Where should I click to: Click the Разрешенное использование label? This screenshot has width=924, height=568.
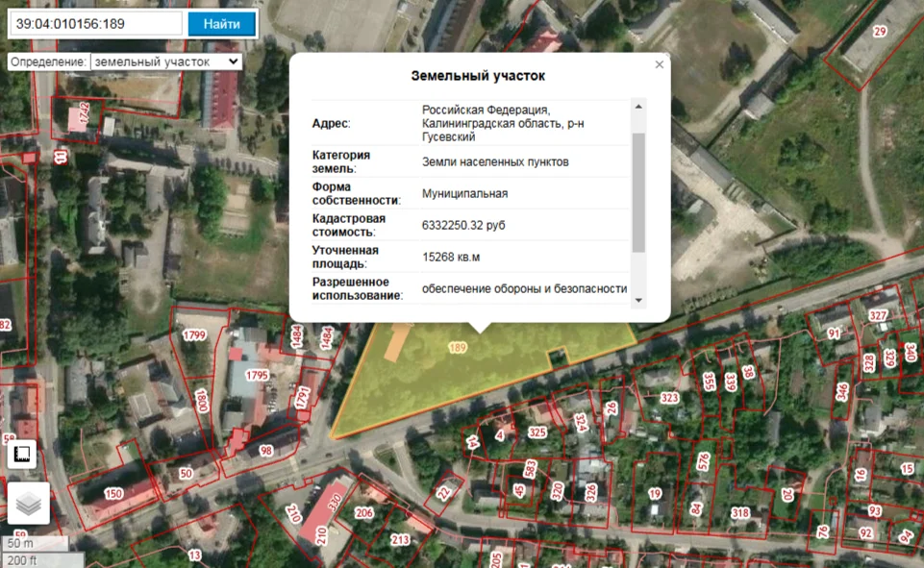click(358, 288)
